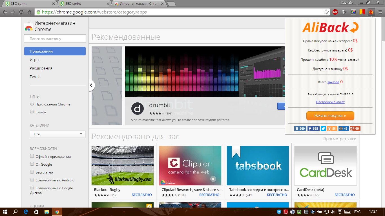Focus the 'Поиск по магазину' search field

tap(55, 39)
